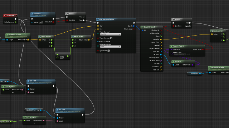Viewport: 229px width, 128px height.
Task: Click Return Value pin on ToText fed by Height Of Root
Action: coord(44,121)
